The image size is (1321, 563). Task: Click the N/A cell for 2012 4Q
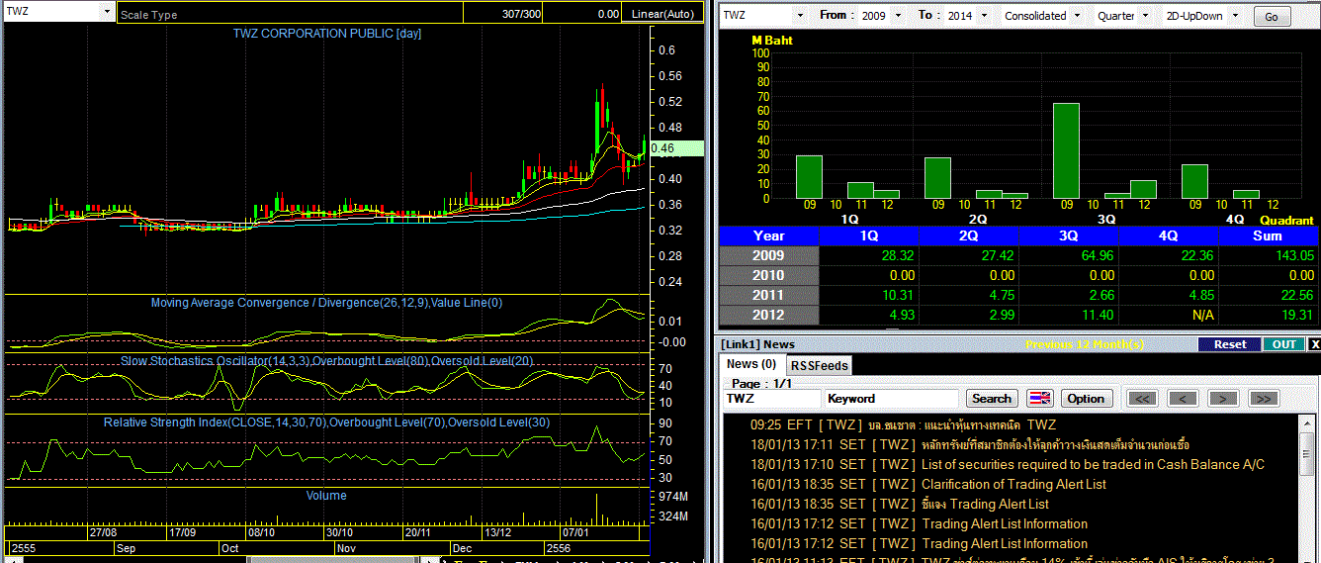pyautogui.click(x=1169, y=315)
